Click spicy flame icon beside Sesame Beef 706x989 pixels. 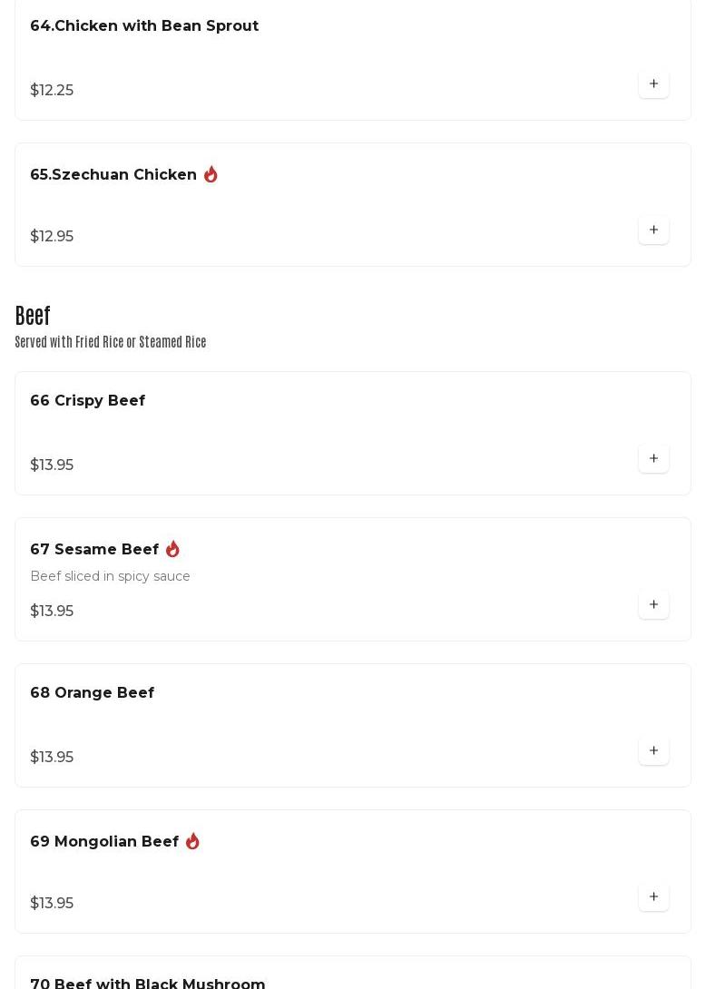click(172, 549)
